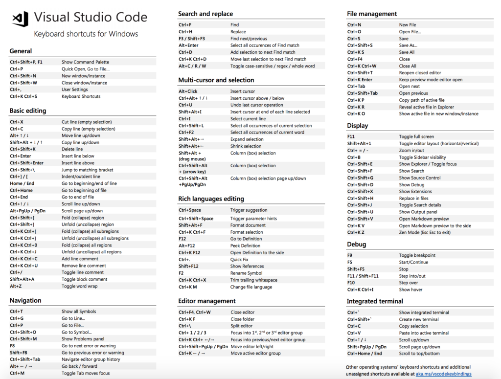Viewport: 501px width, 379px height.
Task: Click the Editor management section heading
Action: click(x=208, y=300)
